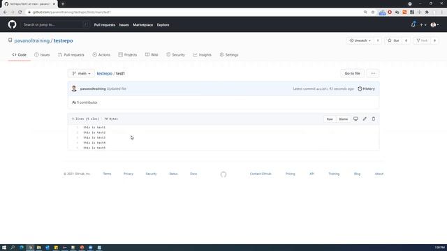Image resolution: width=447 pixels, height=251 pixels.
Task: Click the pencil edit file icon
Action: [x=365, y=119]
